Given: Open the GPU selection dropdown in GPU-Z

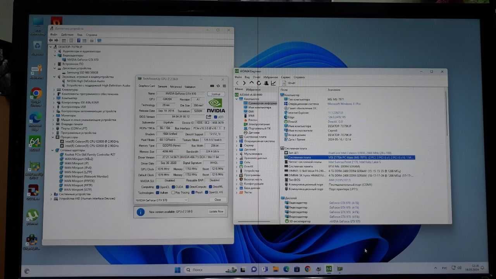Looking at the screenshot, I should pyautogui.click(x=161, y=200).
